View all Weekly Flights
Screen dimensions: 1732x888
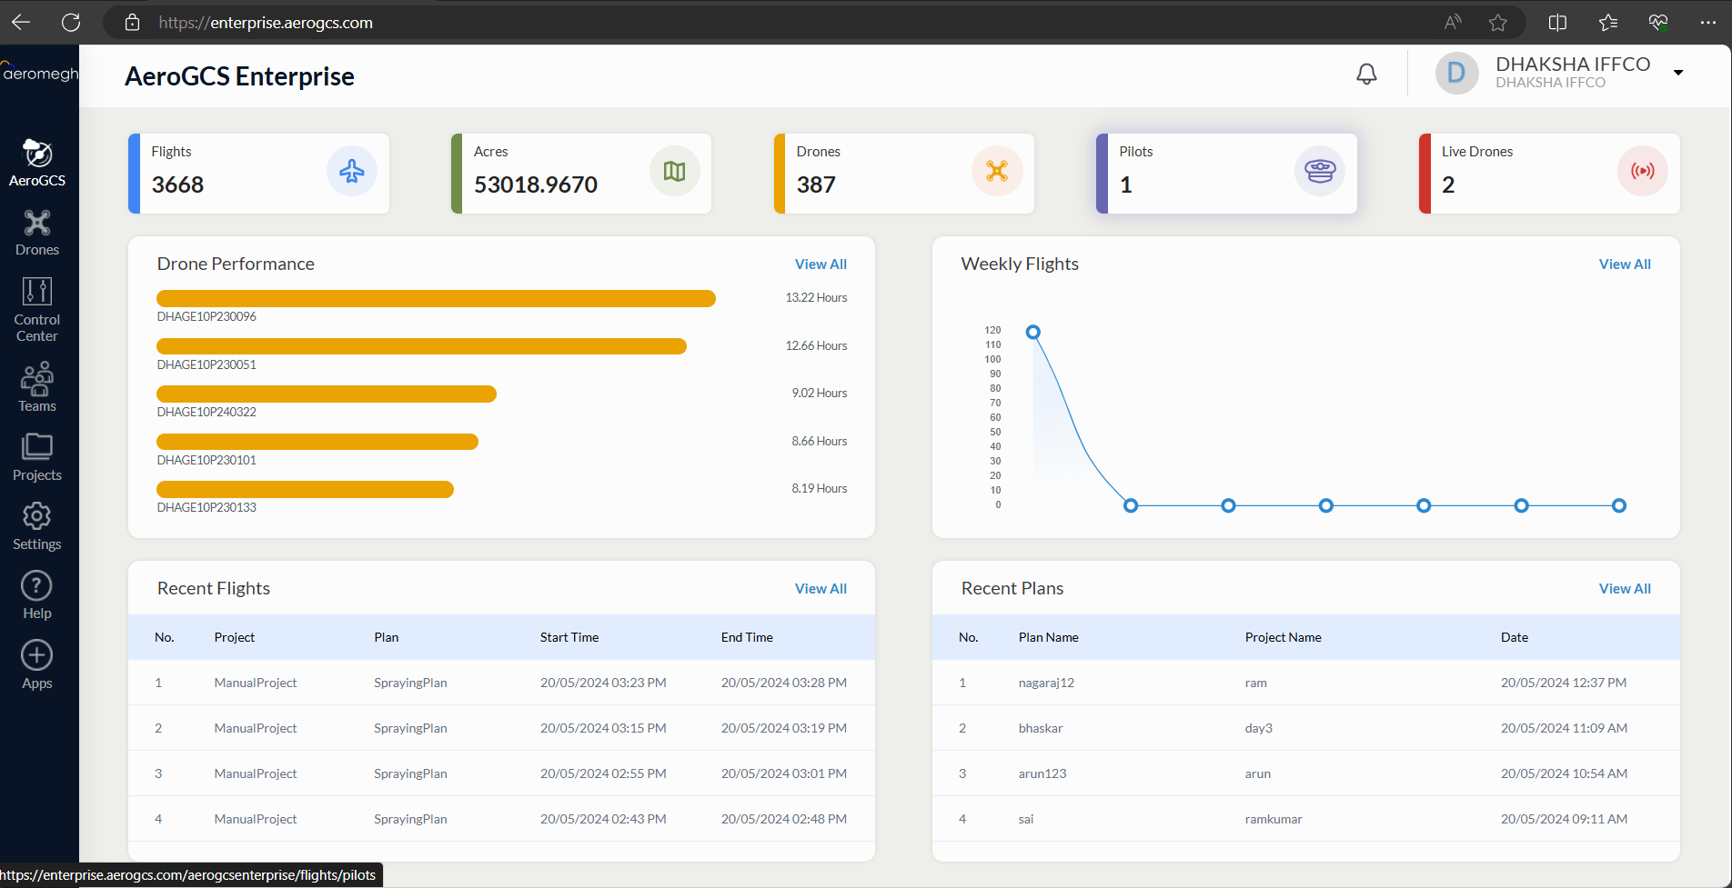tap(1624, 264)
